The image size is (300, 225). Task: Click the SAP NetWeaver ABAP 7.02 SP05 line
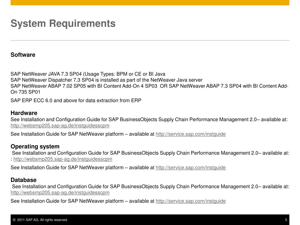149,86
